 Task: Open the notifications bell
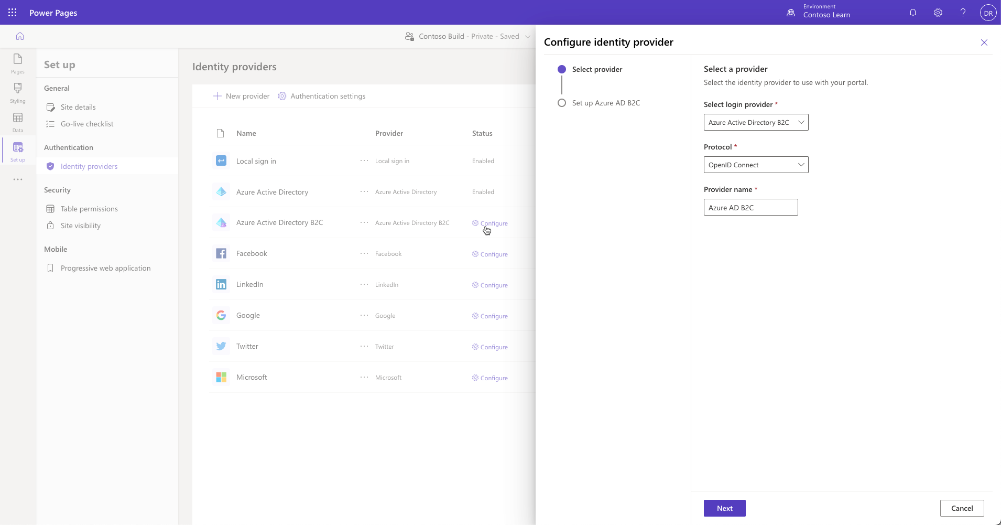pyautogui.click(x=913, y=13)
